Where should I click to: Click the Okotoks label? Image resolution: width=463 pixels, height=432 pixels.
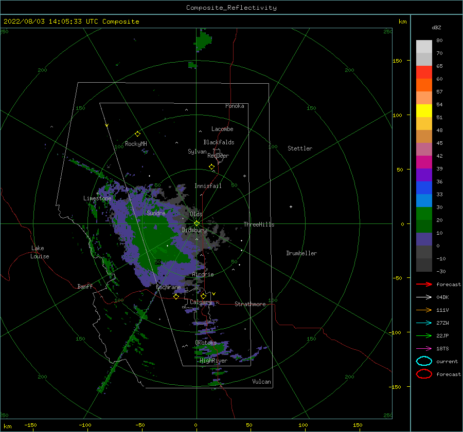click(x=206, y=343)
